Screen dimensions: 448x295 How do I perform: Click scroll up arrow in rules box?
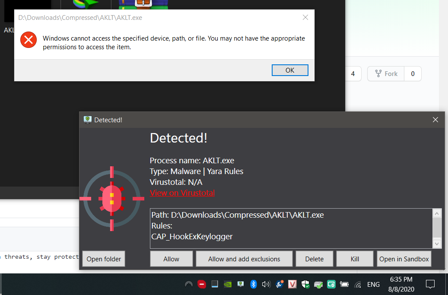(437, 214)
